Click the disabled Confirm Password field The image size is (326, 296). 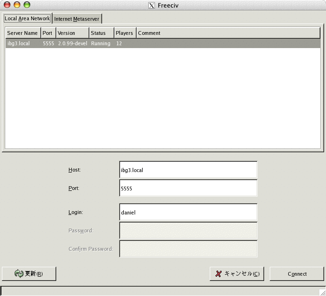click(188, 249)
